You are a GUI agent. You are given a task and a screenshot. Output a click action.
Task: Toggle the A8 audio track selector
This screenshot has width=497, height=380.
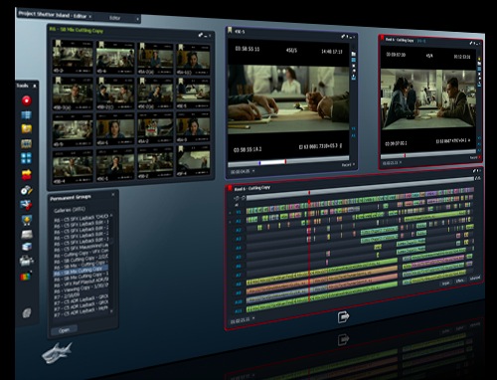(x=239, y=285)
